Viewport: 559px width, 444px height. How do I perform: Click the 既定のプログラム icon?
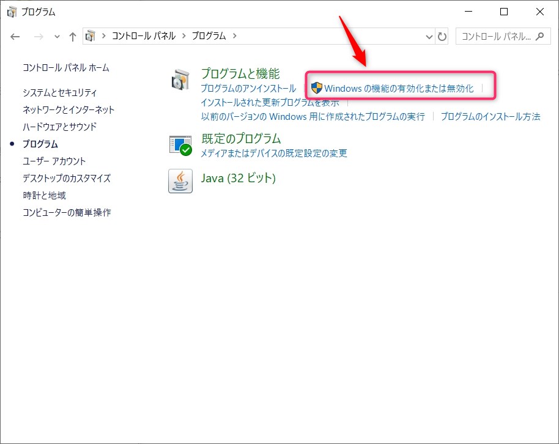(x=180, y=146)
